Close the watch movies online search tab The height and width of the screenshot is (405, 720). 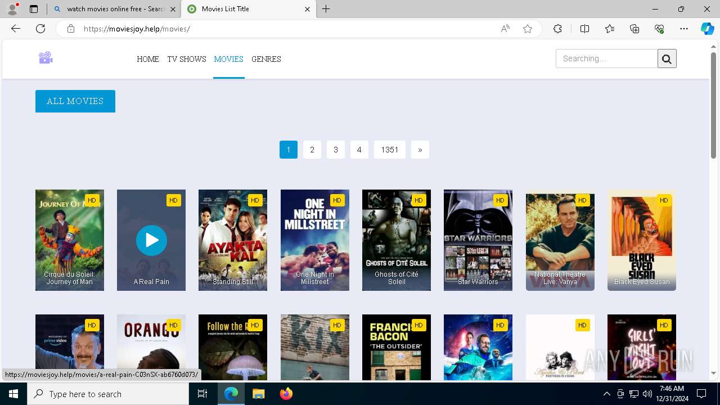(x=173, y=9)
